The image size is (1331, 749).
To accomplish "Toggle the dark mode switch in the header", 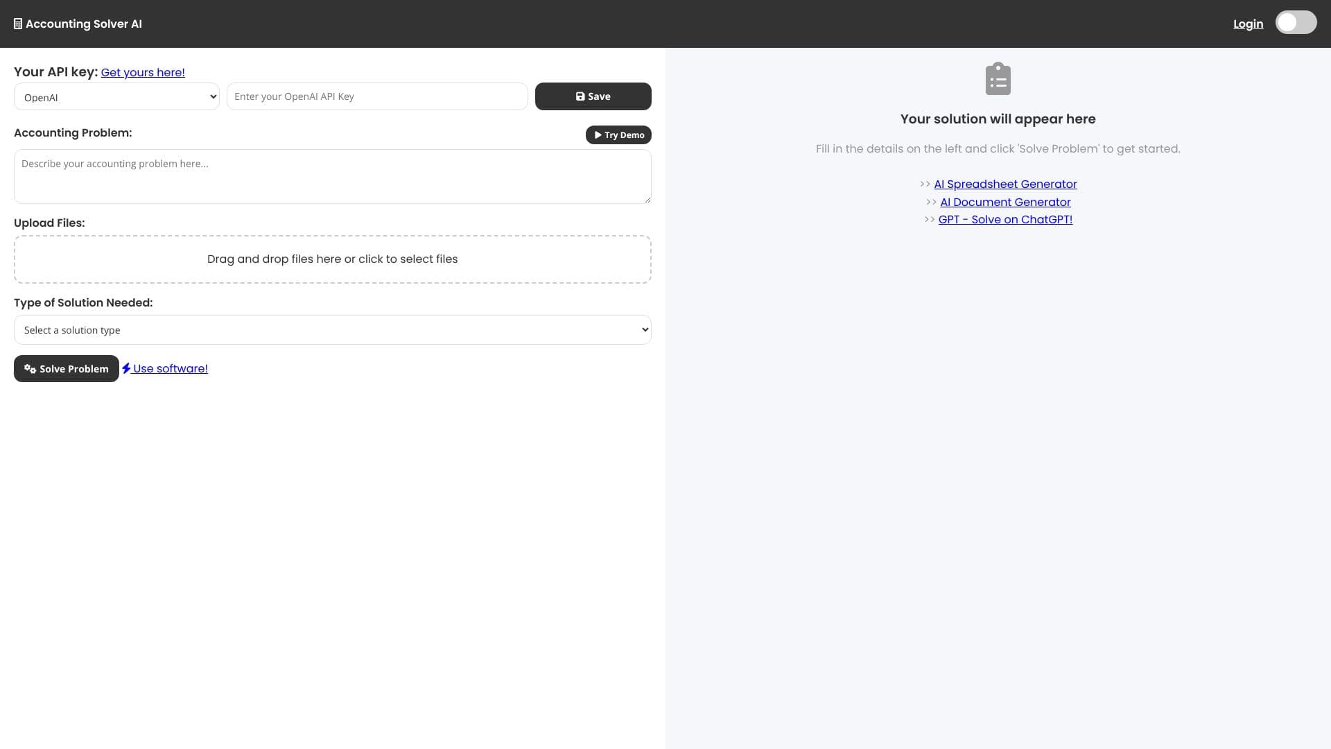I will pyautogui.click(x=1296, y=22).
